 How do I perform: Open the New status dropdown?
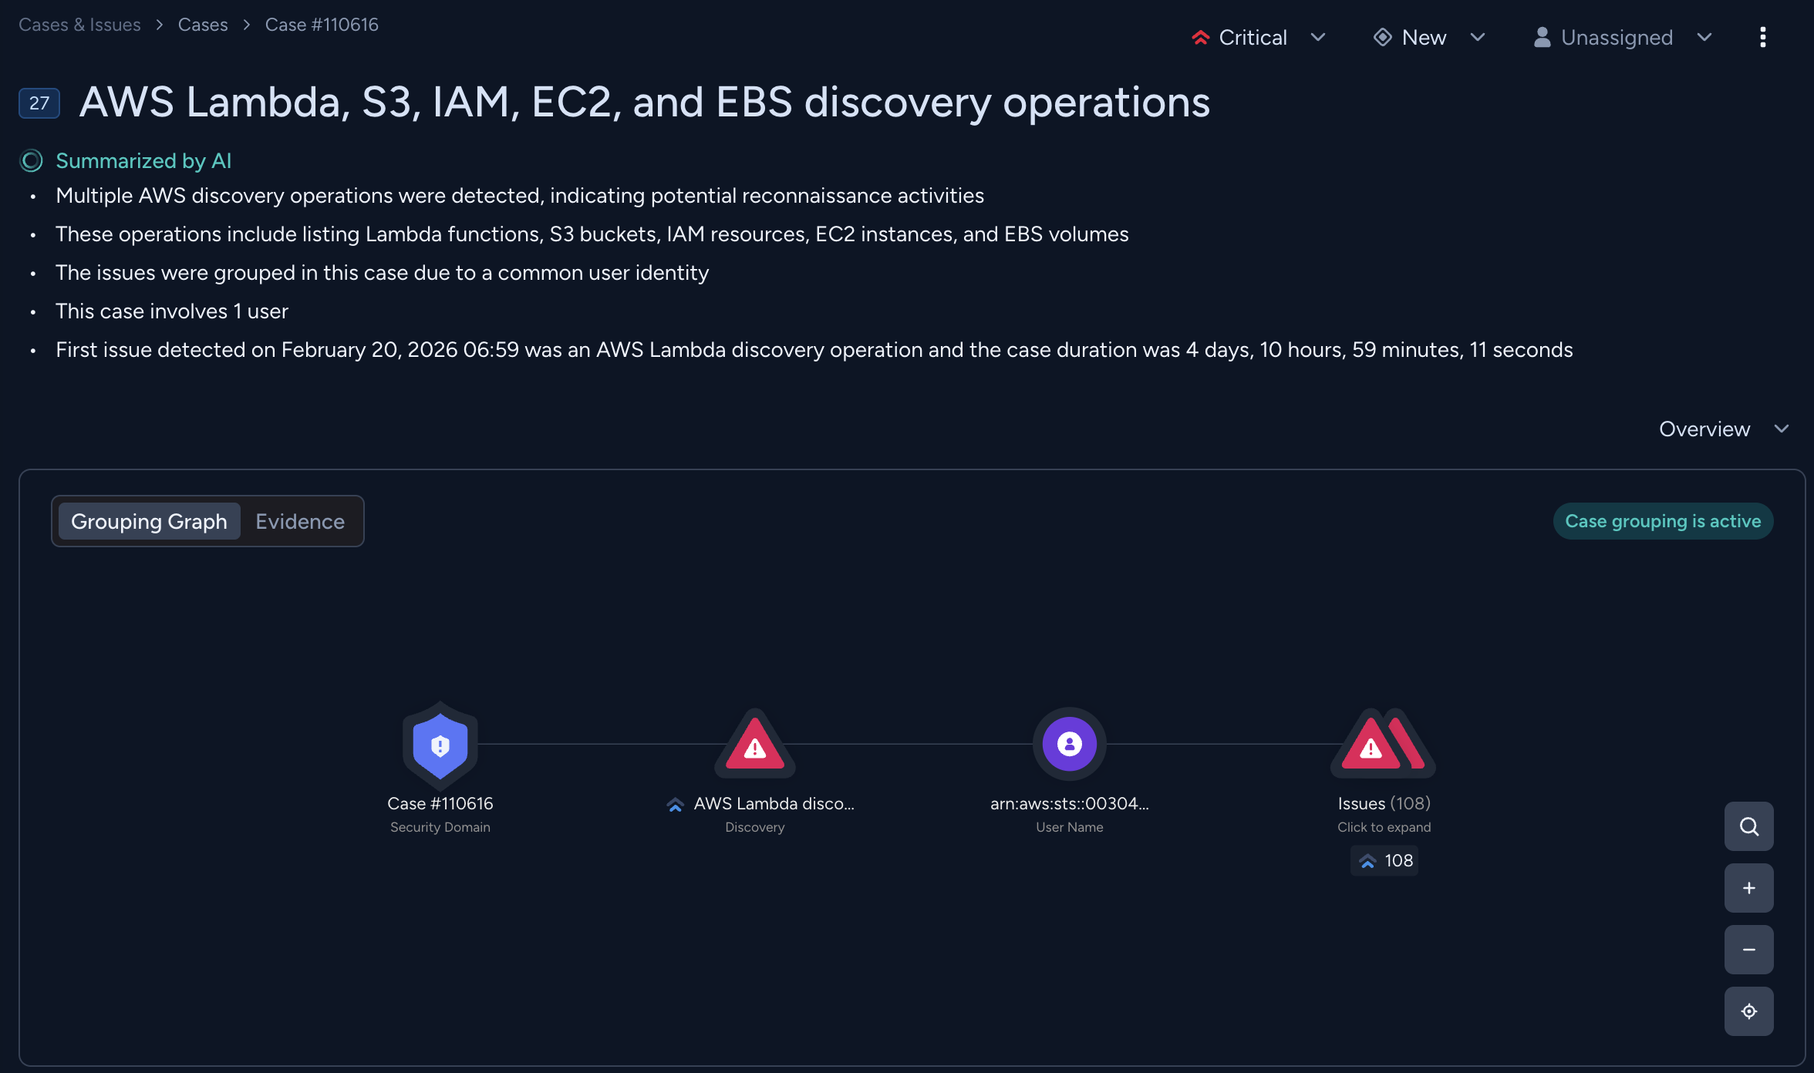coord(1428,37)
